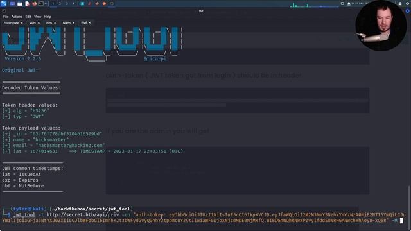Image resolution: width=411 pixels, height=231 pixels.
Task: Click the alg = "HS256" line
Action: click(x=26, y=110)
